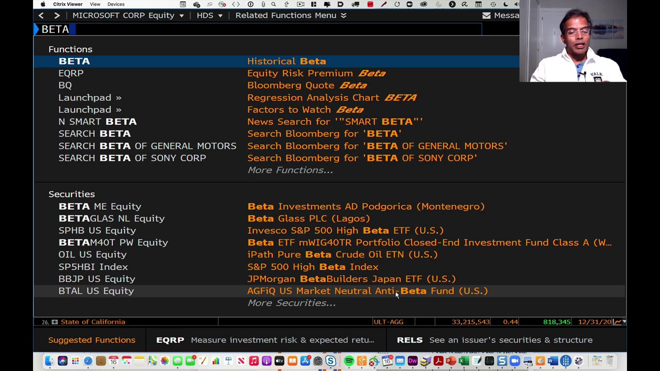The width and height of the screenshot is (660, 371).
Task: Open Adobe Acrobat from the Dock
Action: (438, 361)
